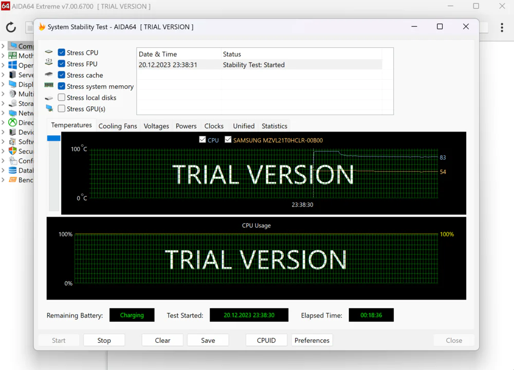Expand the Benchmark tree node
The height and width of the screenshot is (370, 514).
point(3,179)
